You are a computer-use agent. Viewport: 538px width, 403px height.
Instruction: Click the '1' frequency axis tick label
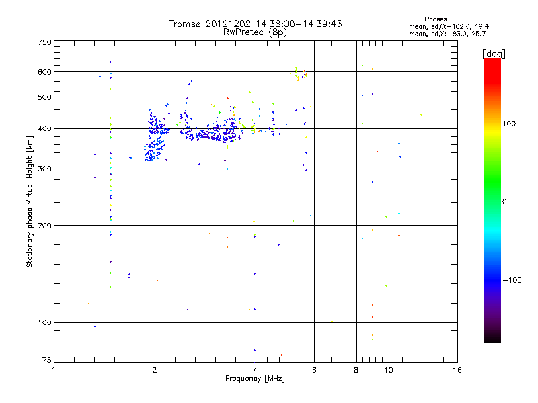[x=54, y=370]
